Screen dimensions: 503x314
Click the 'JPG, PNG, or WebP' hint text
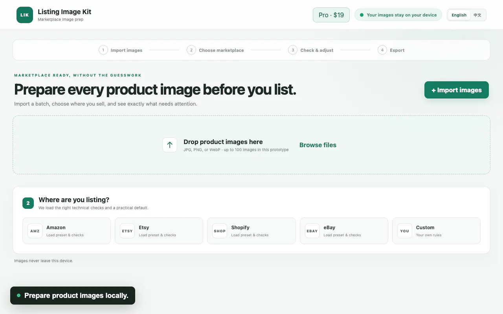(x=236, y=150)
